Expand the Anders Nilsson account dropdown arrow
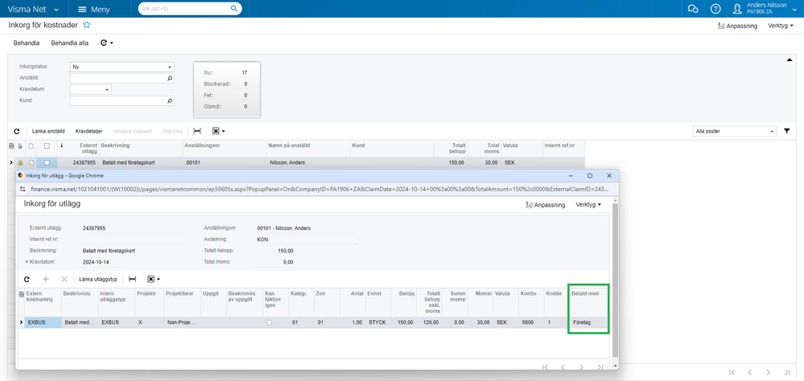This screenshot has height=381, width=804. point(794,9)
